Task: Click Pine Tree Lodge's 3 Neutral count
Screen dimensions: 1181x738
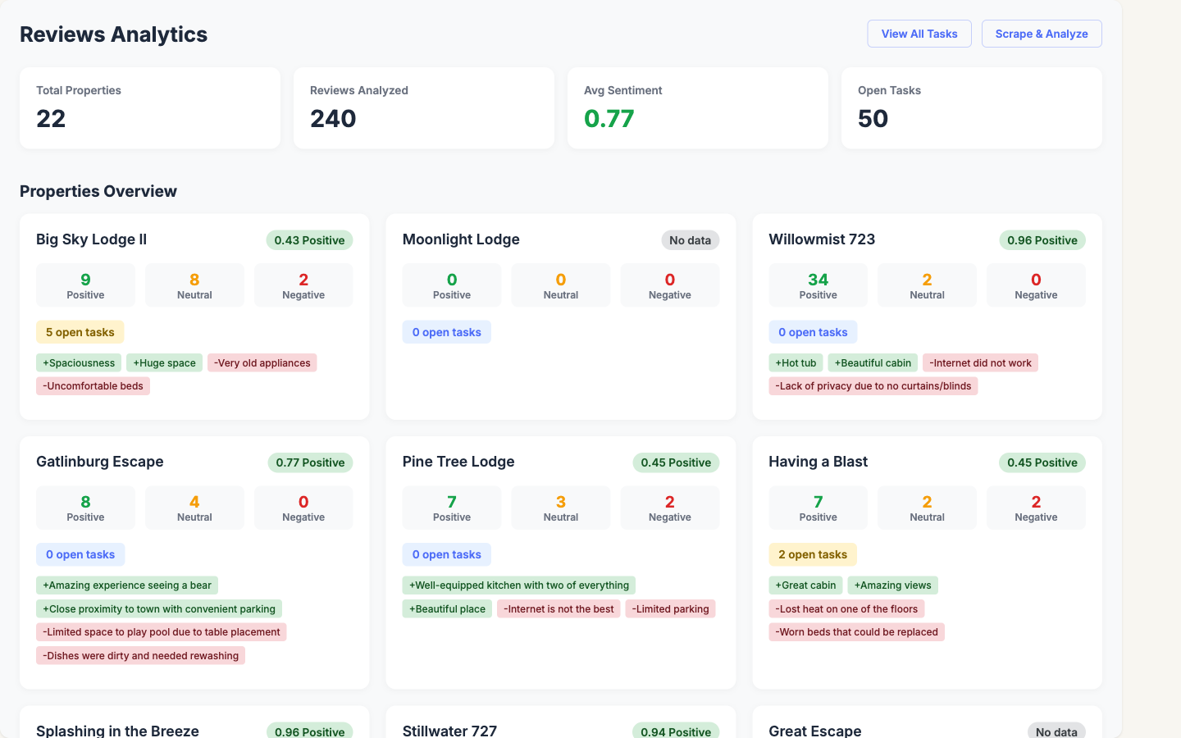Action: click(561, 508)
